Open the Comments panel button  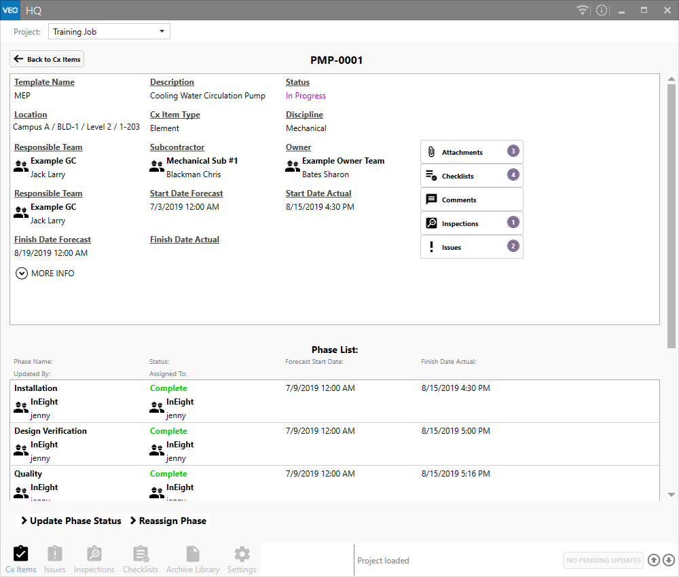click(x=471, y=200)
